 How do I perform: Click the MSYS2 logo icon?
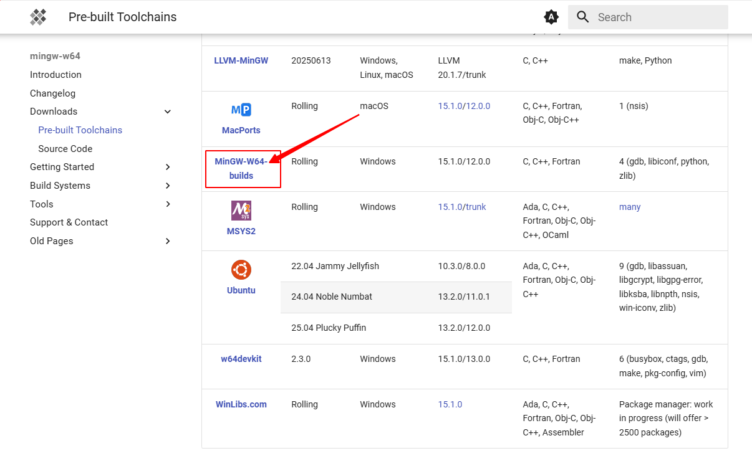[x=241, y=211]
